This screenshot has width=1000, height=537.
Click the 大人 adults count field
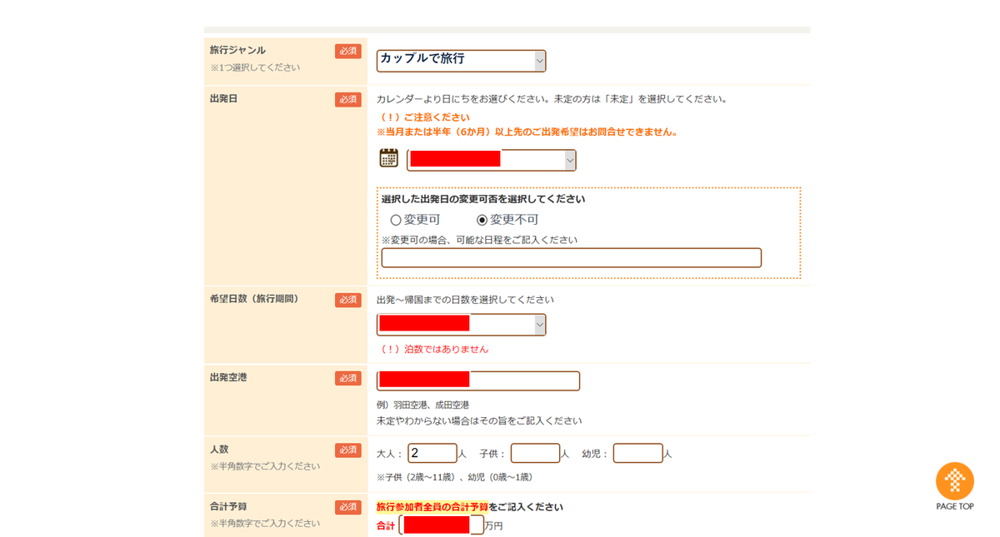(432, 453)
